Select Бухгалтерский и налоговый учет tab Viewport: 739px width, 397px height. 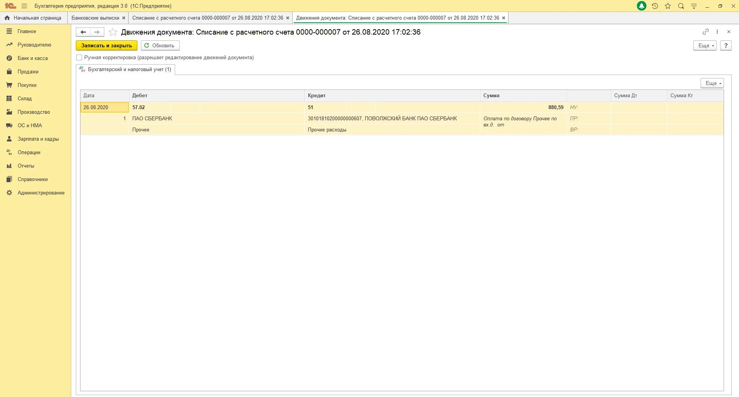(x=125, y=70)
